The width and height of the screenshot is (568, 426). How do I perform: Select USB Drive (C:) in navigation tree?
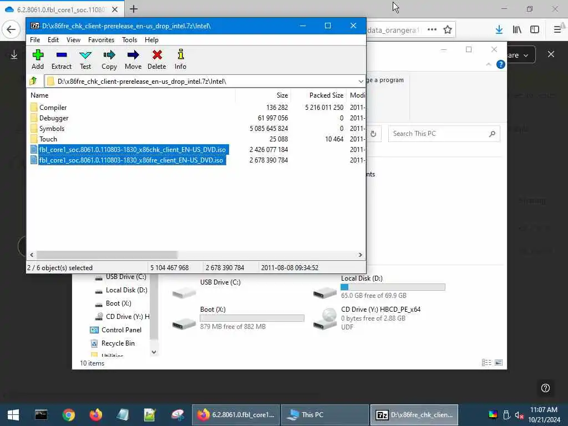(120, 277)
